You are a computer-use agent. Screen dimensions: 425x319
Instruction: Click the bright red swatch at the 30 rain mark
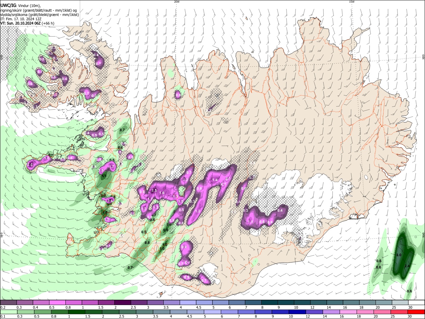tap(416, 312)
